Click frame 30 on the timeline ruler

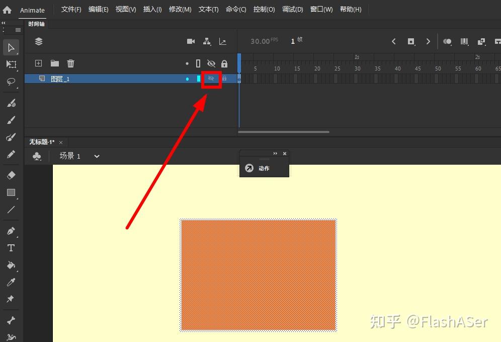pyautogui.click(x=357, y=67)
